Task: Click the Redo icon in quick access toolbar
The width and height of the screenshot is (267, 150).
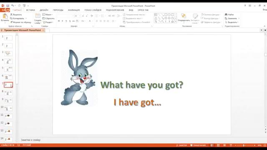Action: [x=19, y=6]
